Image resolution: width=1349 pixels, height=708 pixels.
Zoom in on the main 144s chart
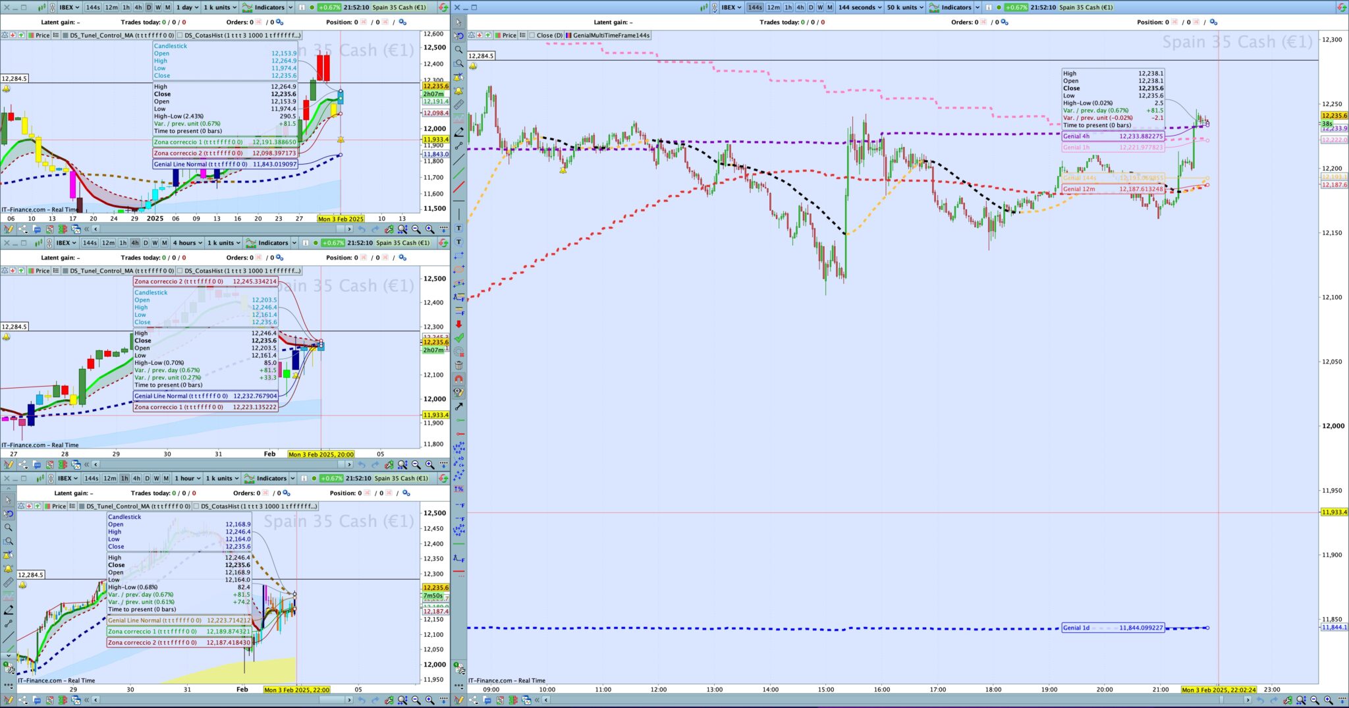click(x=1328, y=700)
